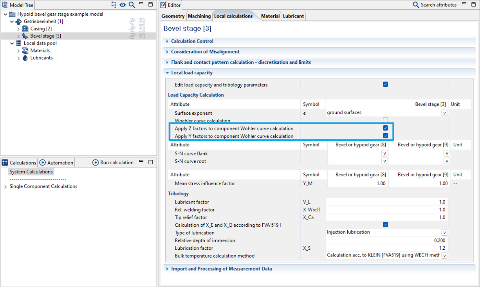Viewport: 480px width, 287px height.
Task: Open the Type of lubrication dropdown
Action: [x=445, y=232]
